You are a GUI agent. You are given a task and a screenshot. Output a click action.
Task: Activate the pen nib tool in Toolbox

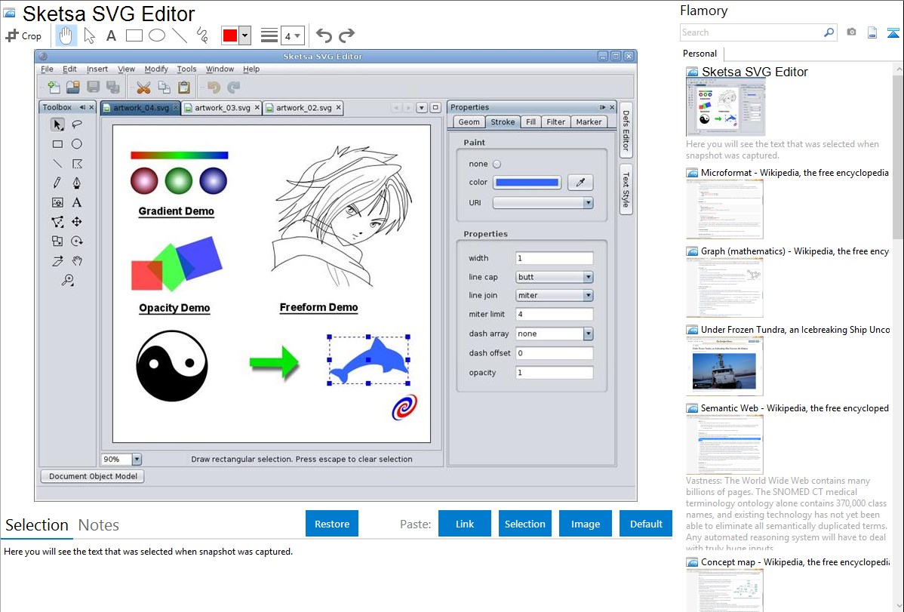pos(77,183)
